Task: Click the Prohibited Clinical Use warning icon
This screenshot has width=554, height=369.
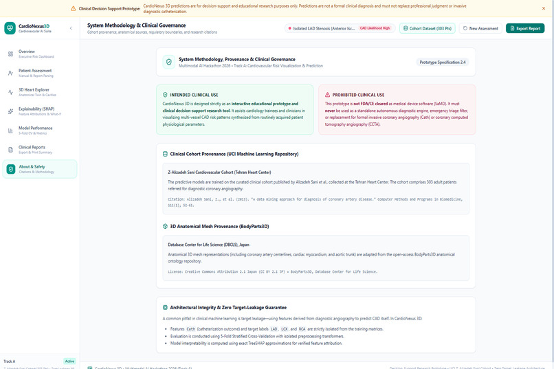Action: pos(328,95)
